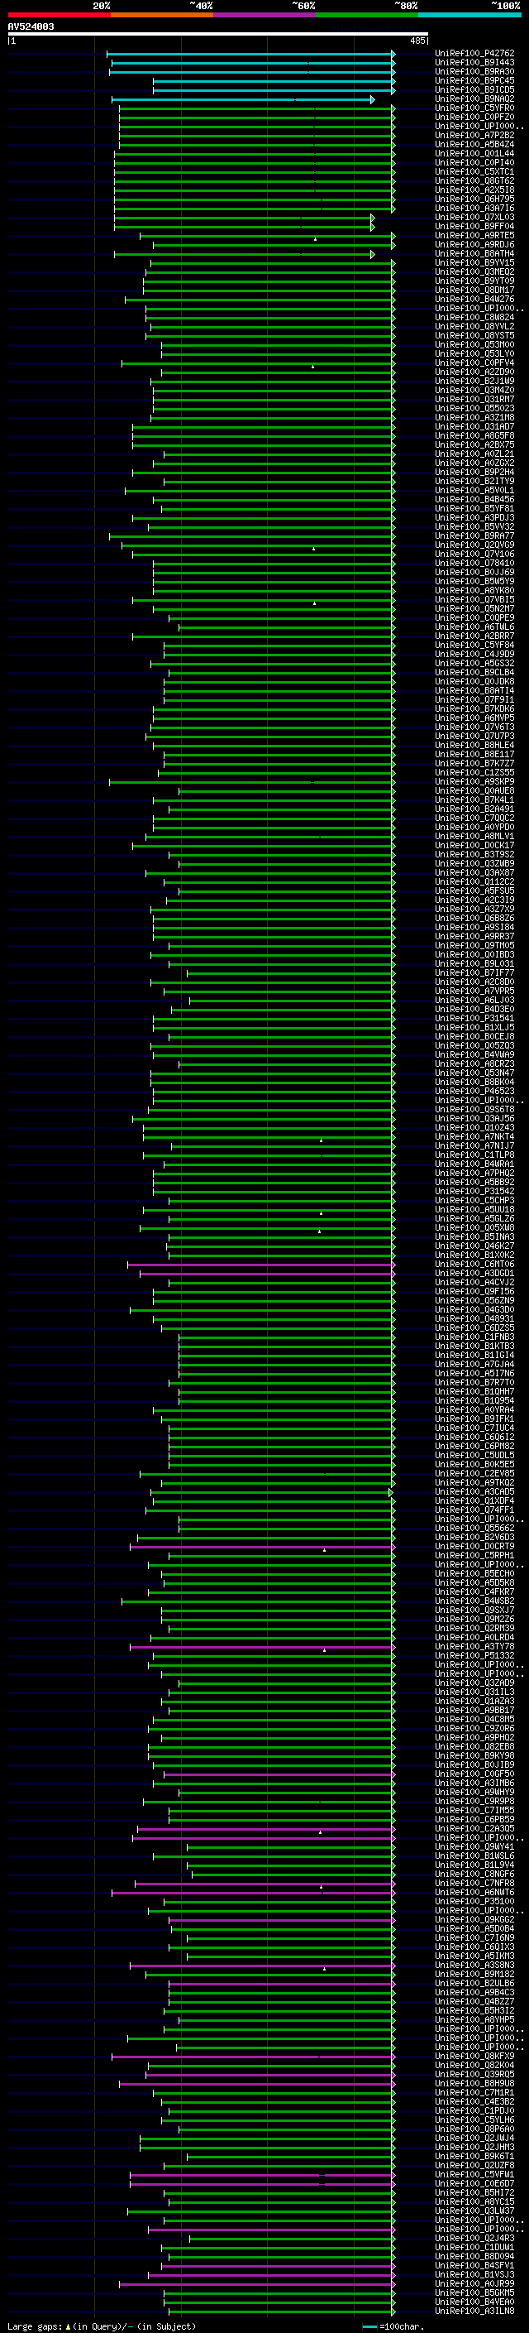Select hit UniRef100_C0E6D7
The height and width of the screenshot is (2333, 529).
pos(474,2182)
